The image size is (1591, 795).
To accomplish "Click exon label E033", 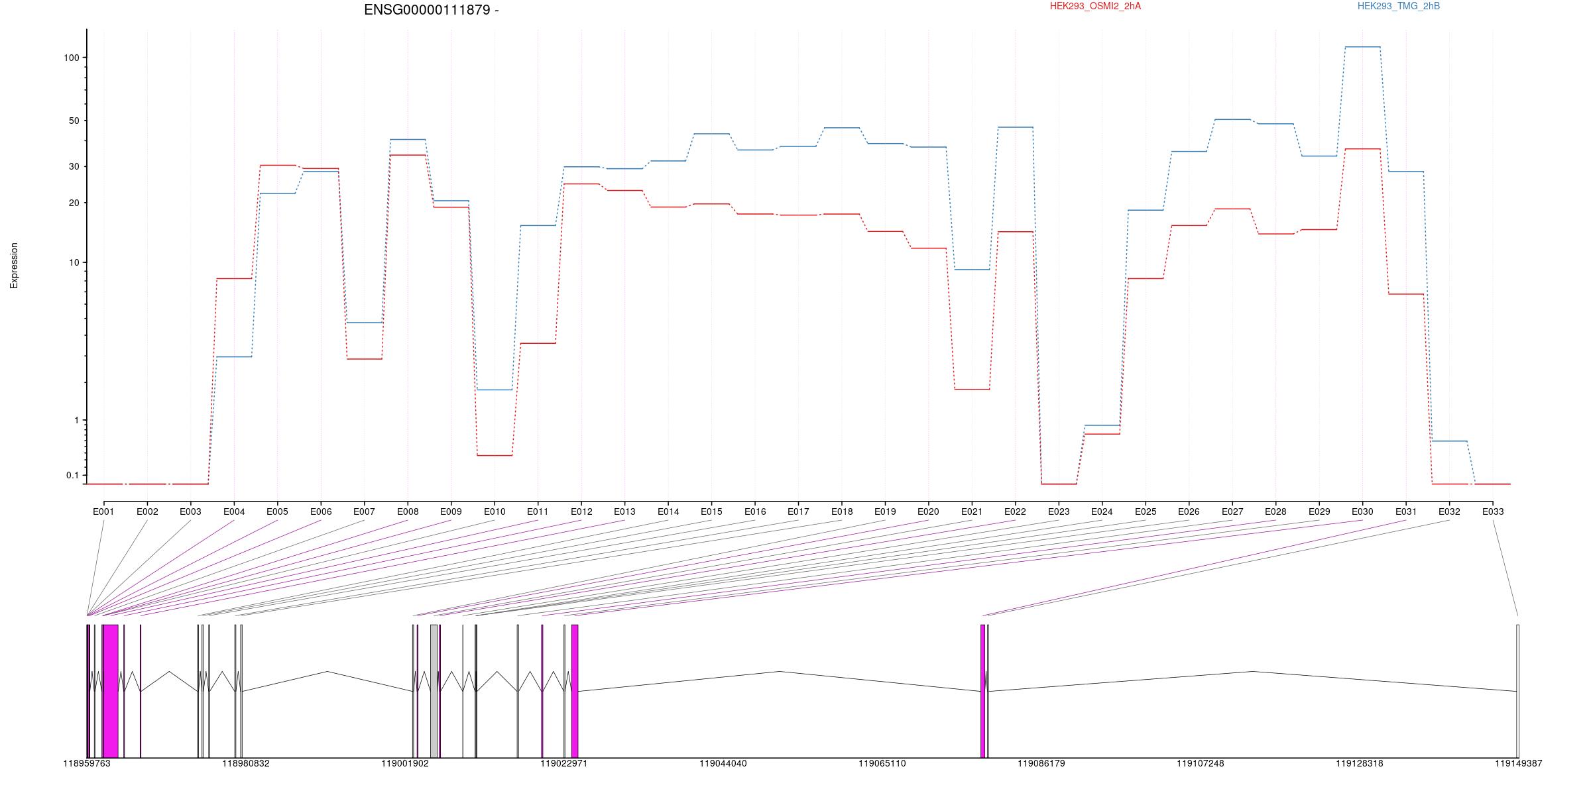I will point(1493,511).
